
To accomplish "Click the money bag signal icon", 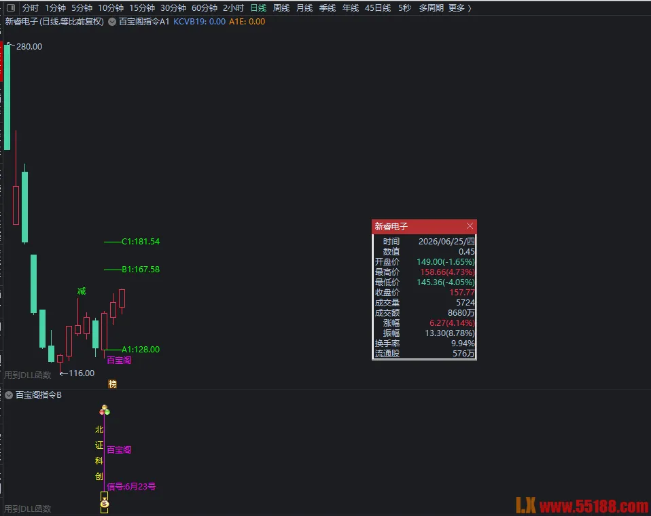I will [x=104, y=503].
